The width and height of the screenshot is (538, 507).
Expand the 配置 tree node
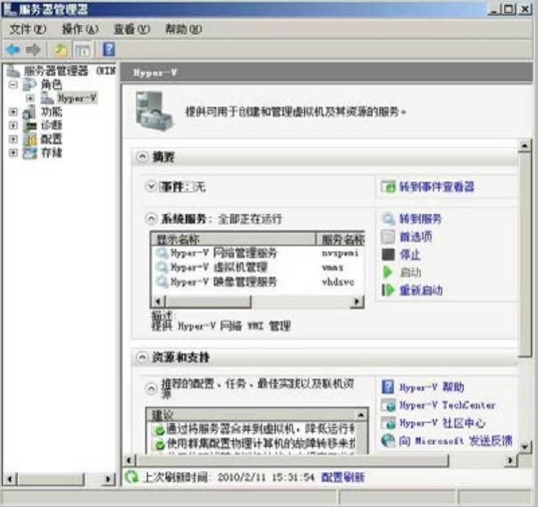click(13, 139)
